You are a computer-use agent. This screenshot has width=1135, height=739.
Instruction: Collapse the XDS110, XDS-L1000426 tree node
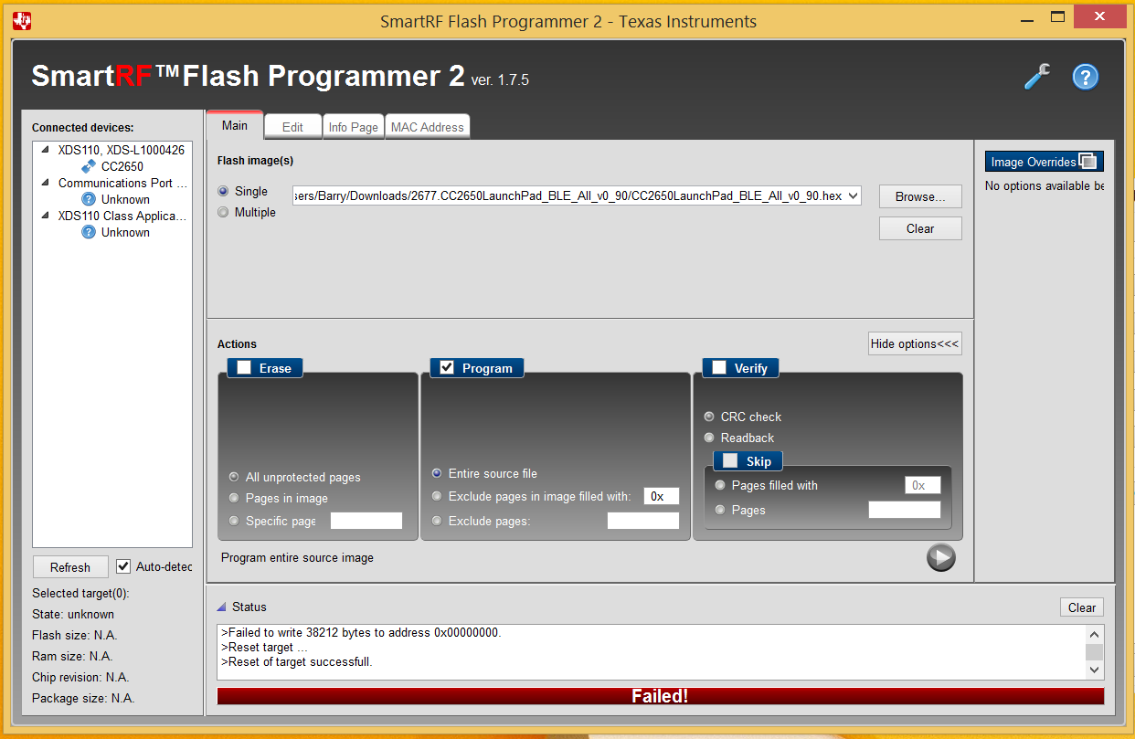pos(45,150)
